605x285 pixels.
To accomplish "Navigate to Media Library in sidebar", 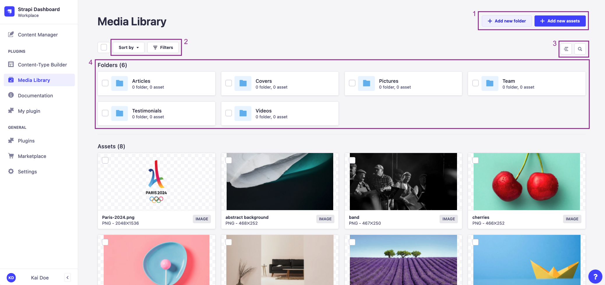I will click(x=34, y=80).
